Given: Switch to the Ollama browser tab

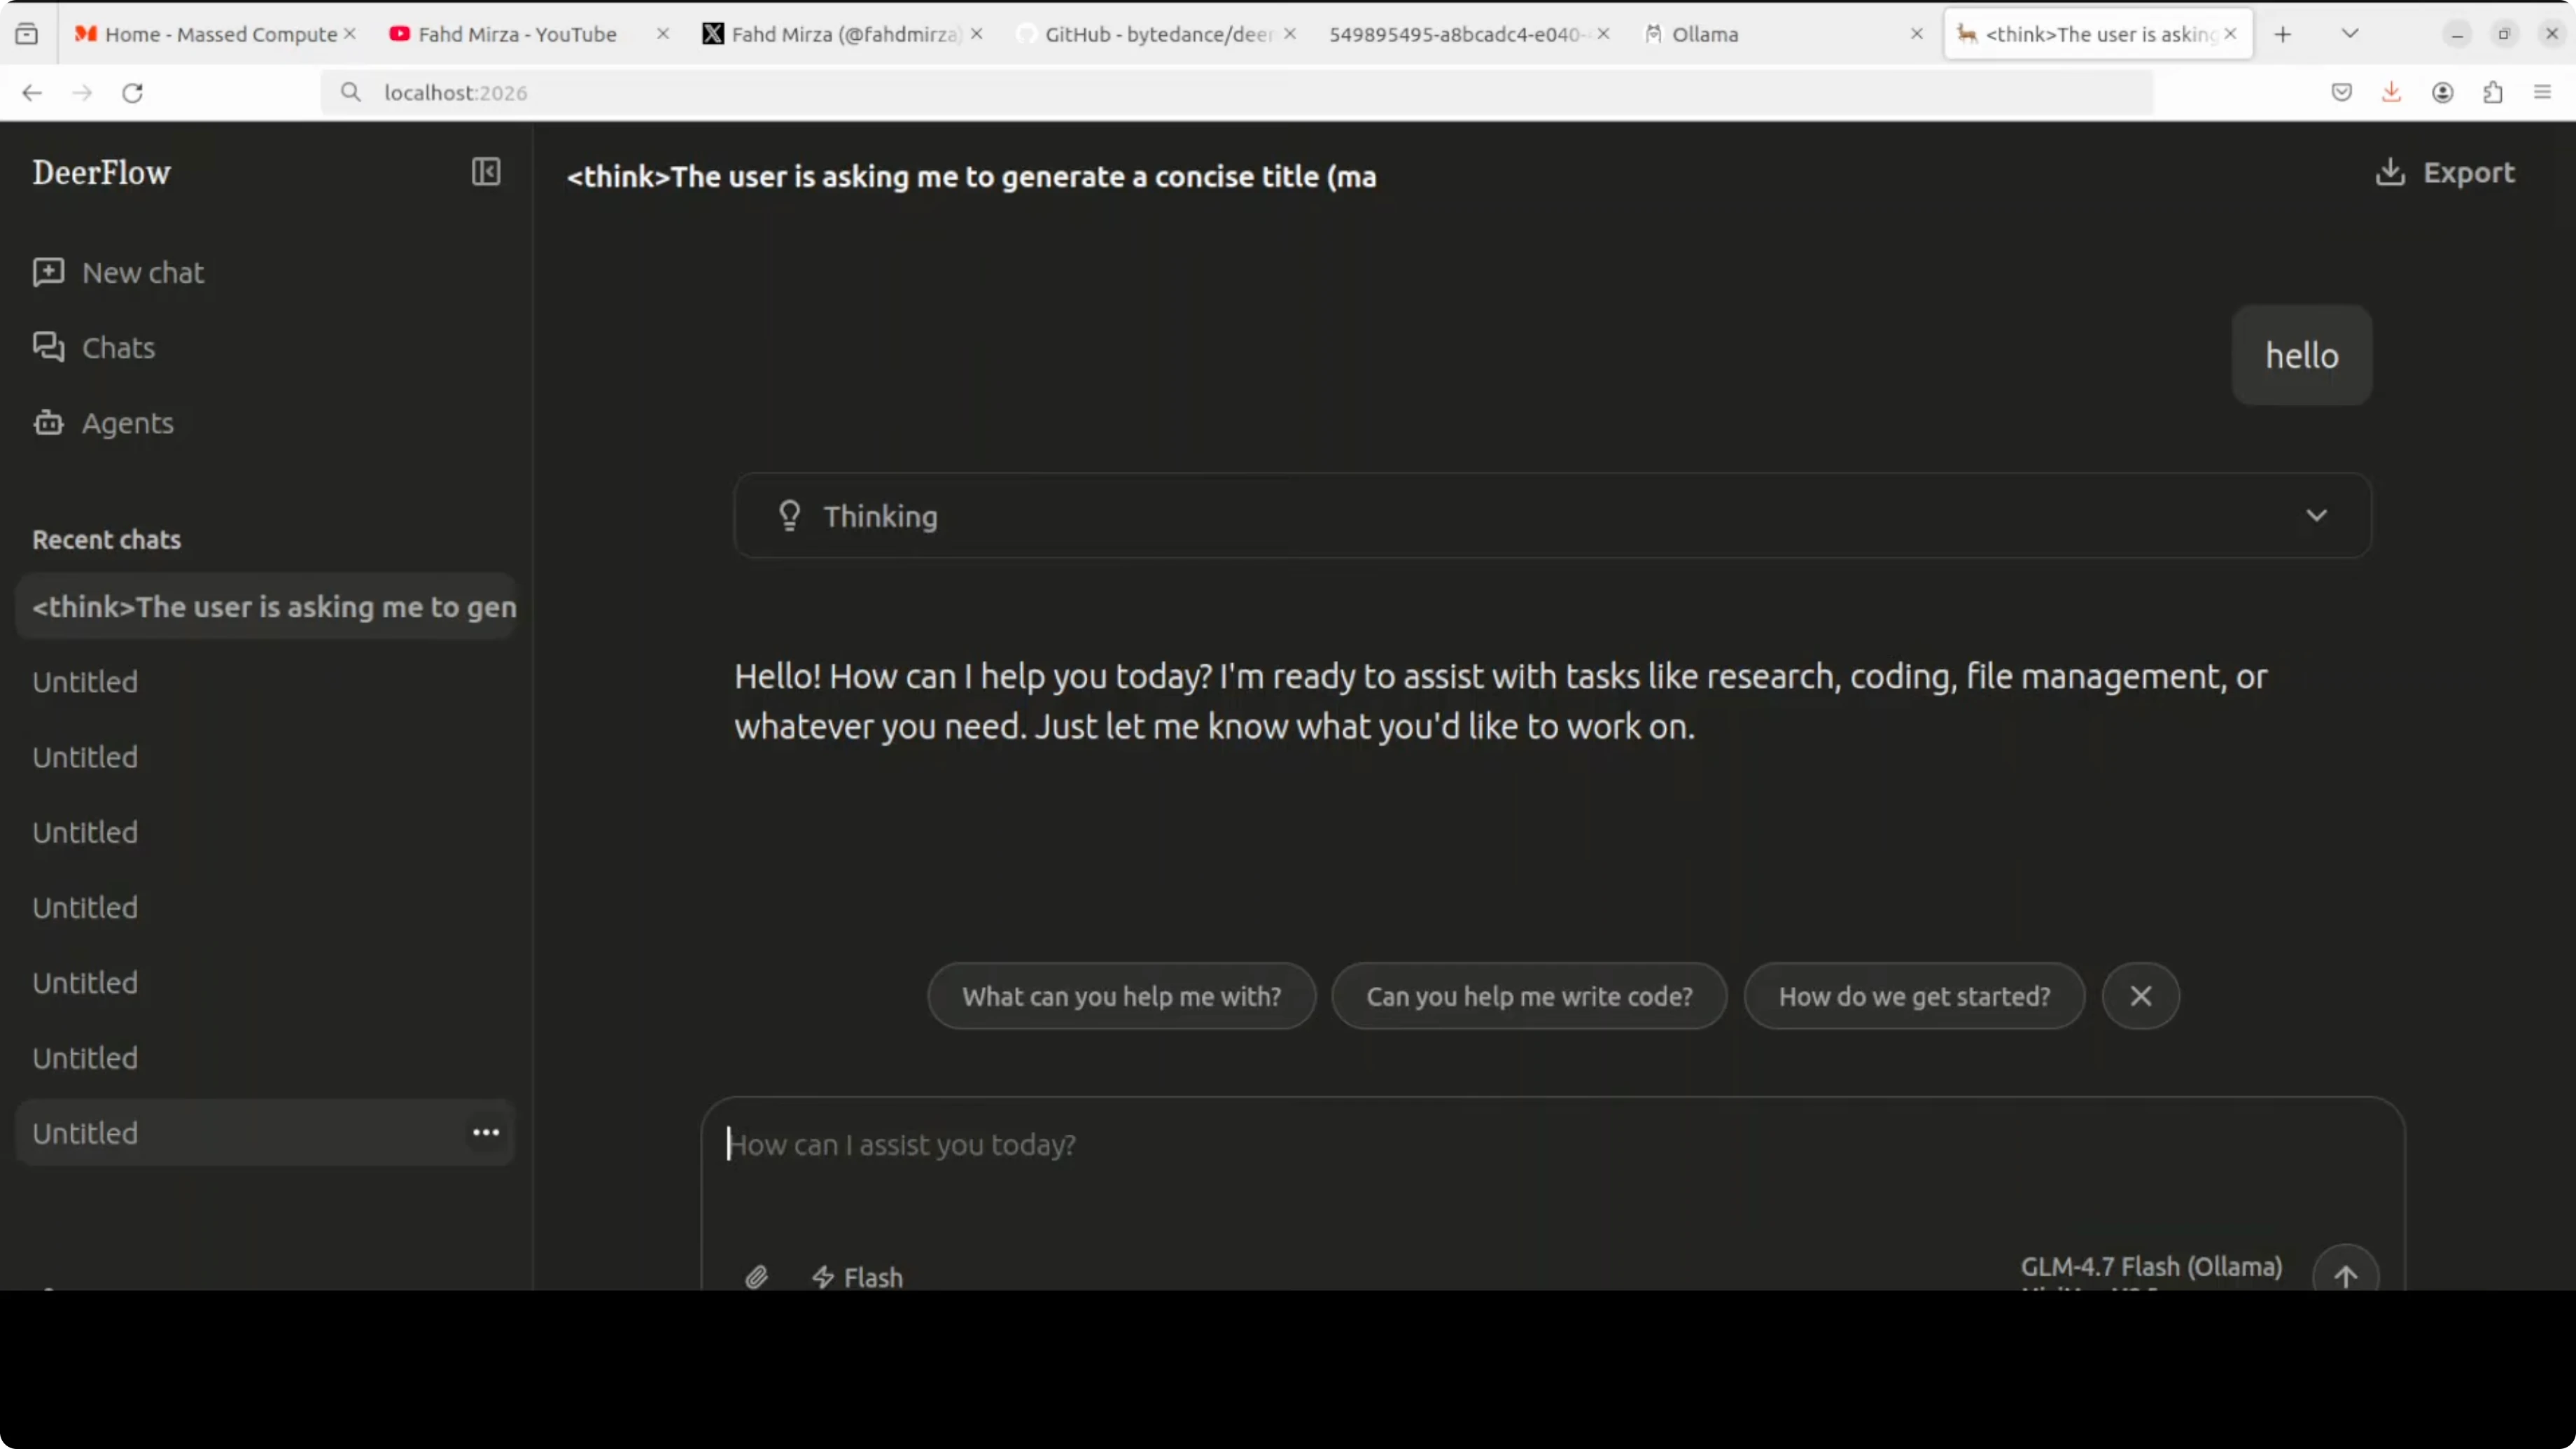Looking at the screenshot, I should [1704, 34].
